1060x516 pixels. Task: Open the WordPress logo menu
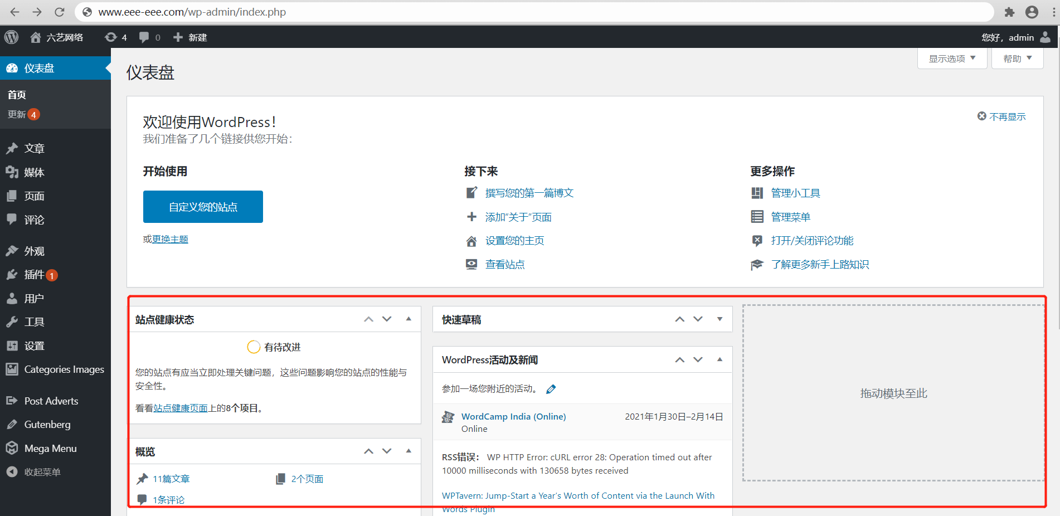[11, 37]
